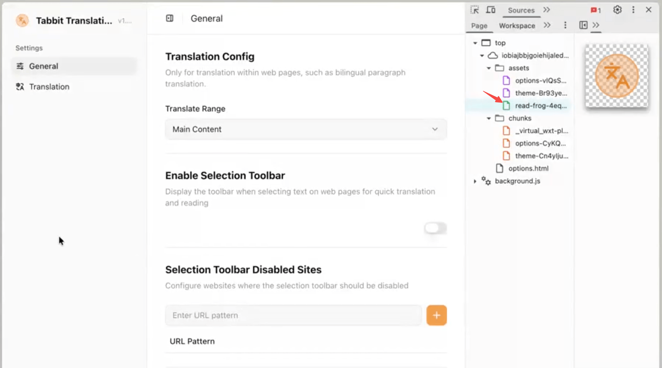Viewport: 662px width, 368px height.
Task: Expand the background.js tree node
Action: (x=475, y=181)
